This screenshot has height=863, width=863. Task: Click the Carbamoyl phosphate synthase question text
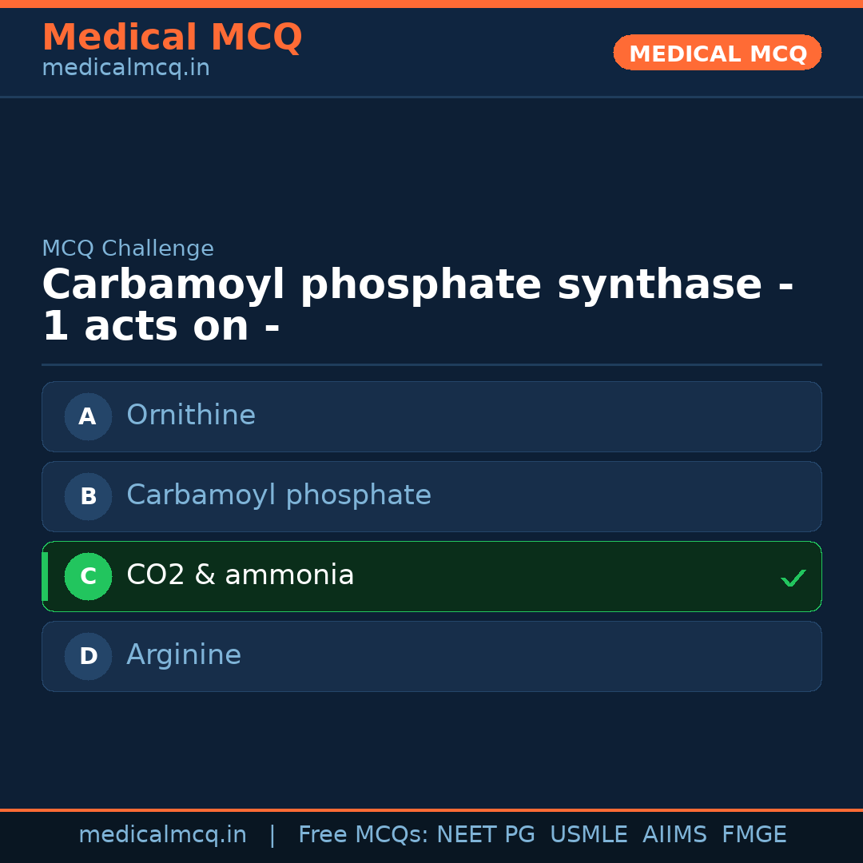coord(417,306)
